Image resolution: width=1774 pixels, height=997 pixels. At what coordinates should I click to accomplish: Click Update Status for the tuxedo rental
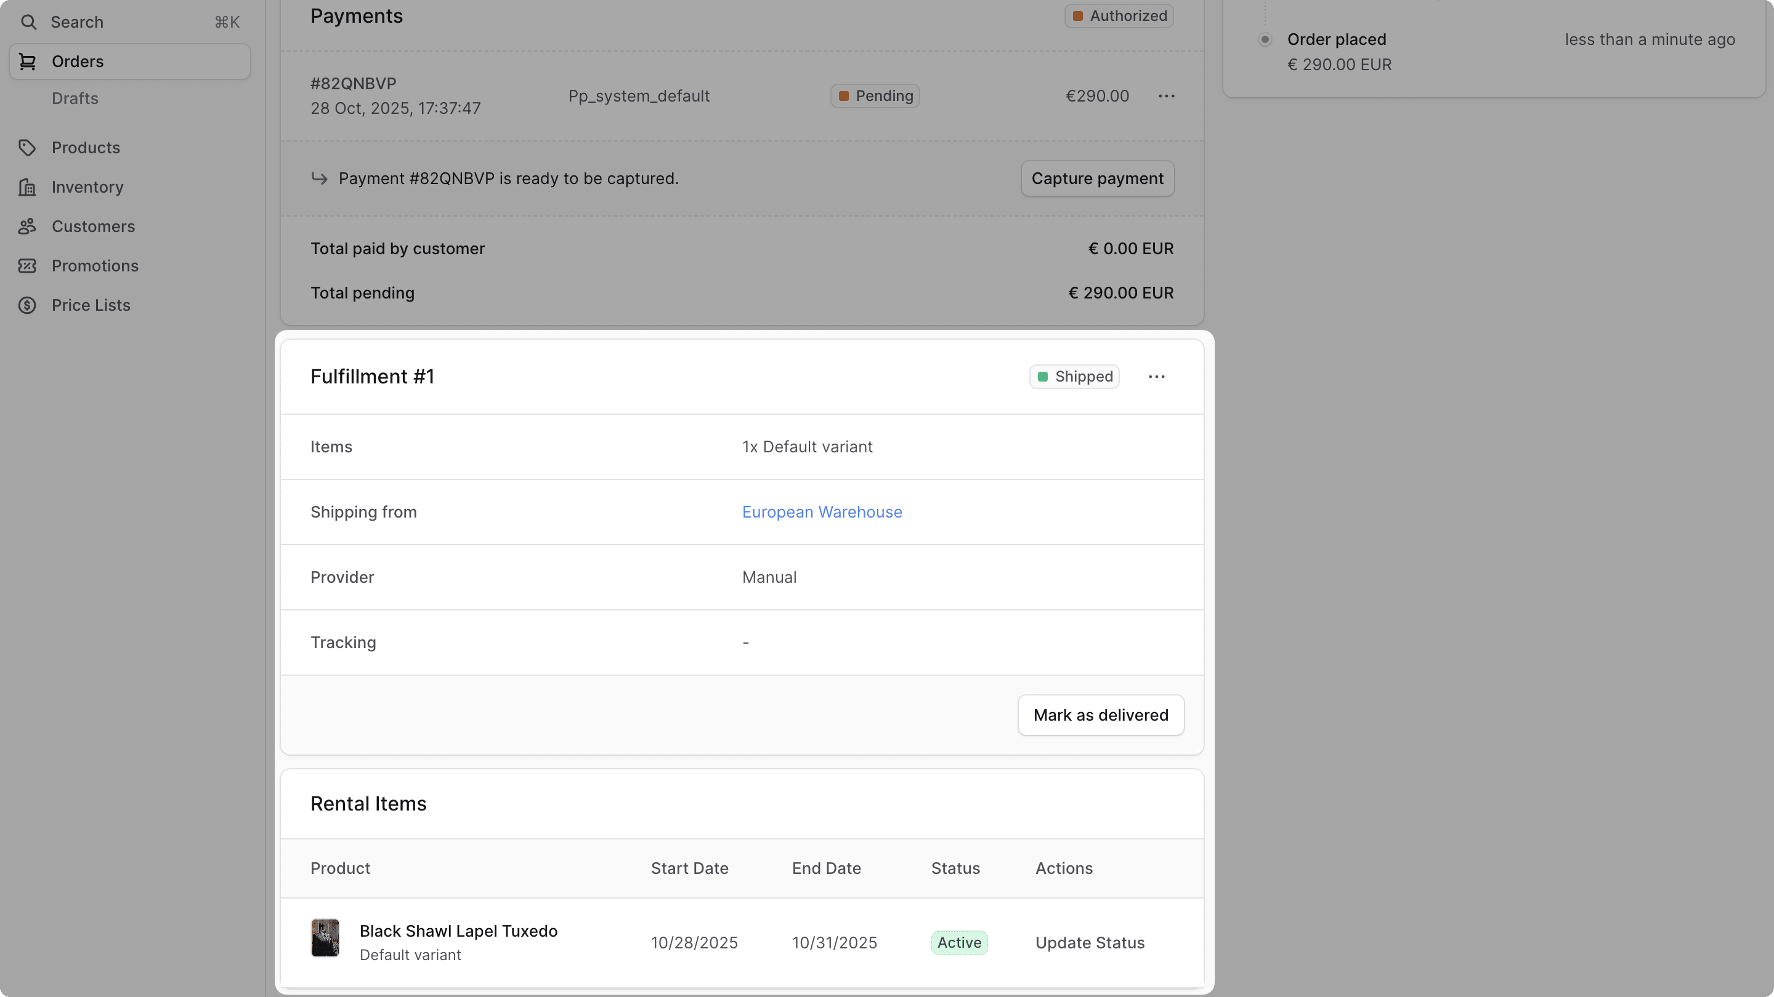pyautogui.click(x=1090, y=942)
